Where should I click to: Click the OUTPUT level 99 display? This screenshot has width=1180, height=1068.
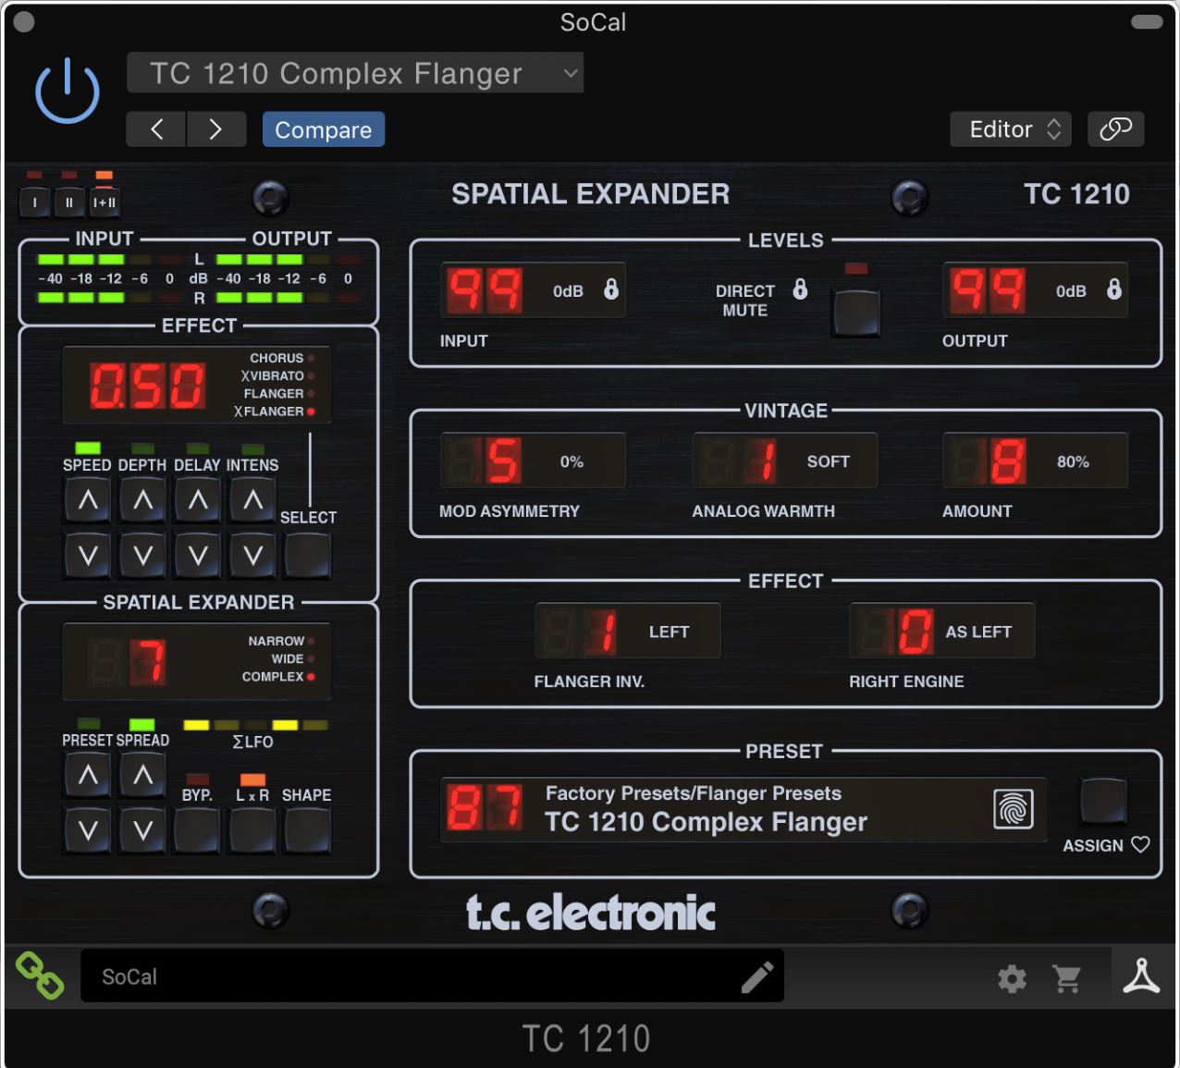[1035, 290]
